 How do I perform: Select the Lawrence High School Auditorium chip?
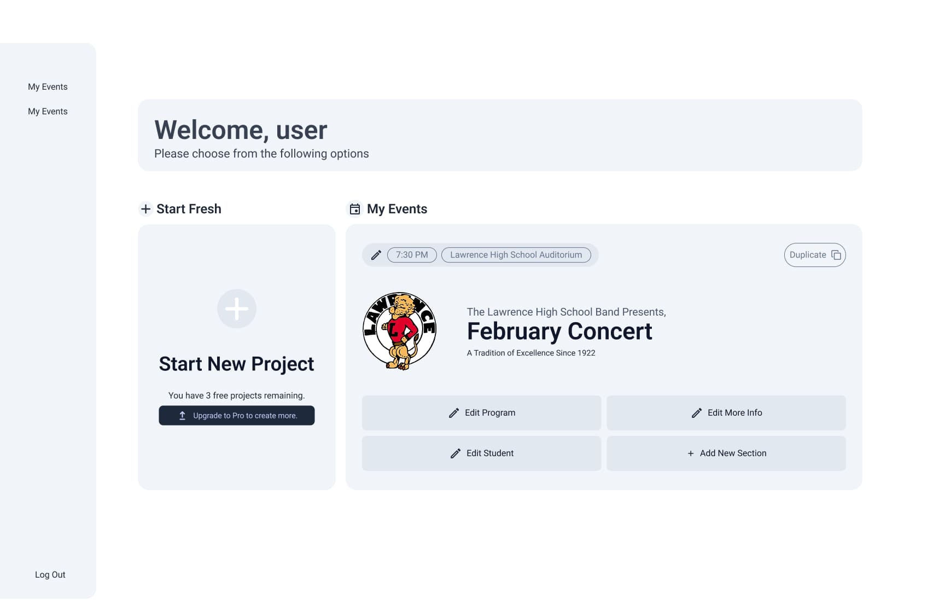516,255
